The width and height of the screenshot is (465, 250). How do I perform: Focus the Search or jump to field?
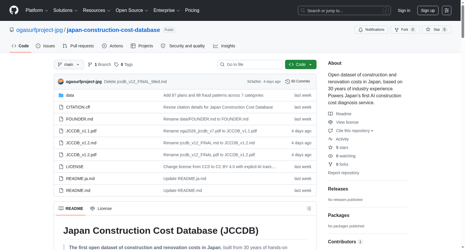pos(344,10)
